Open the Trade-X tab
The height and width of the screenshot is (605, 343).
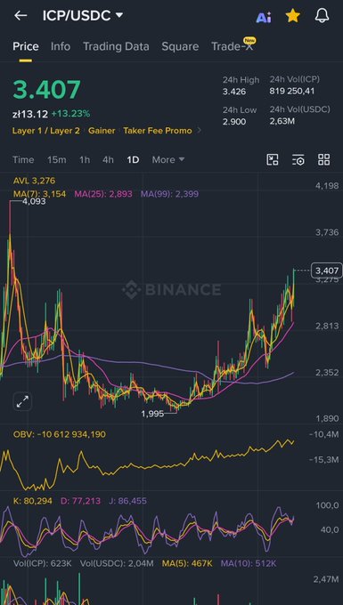click(233, 46)
